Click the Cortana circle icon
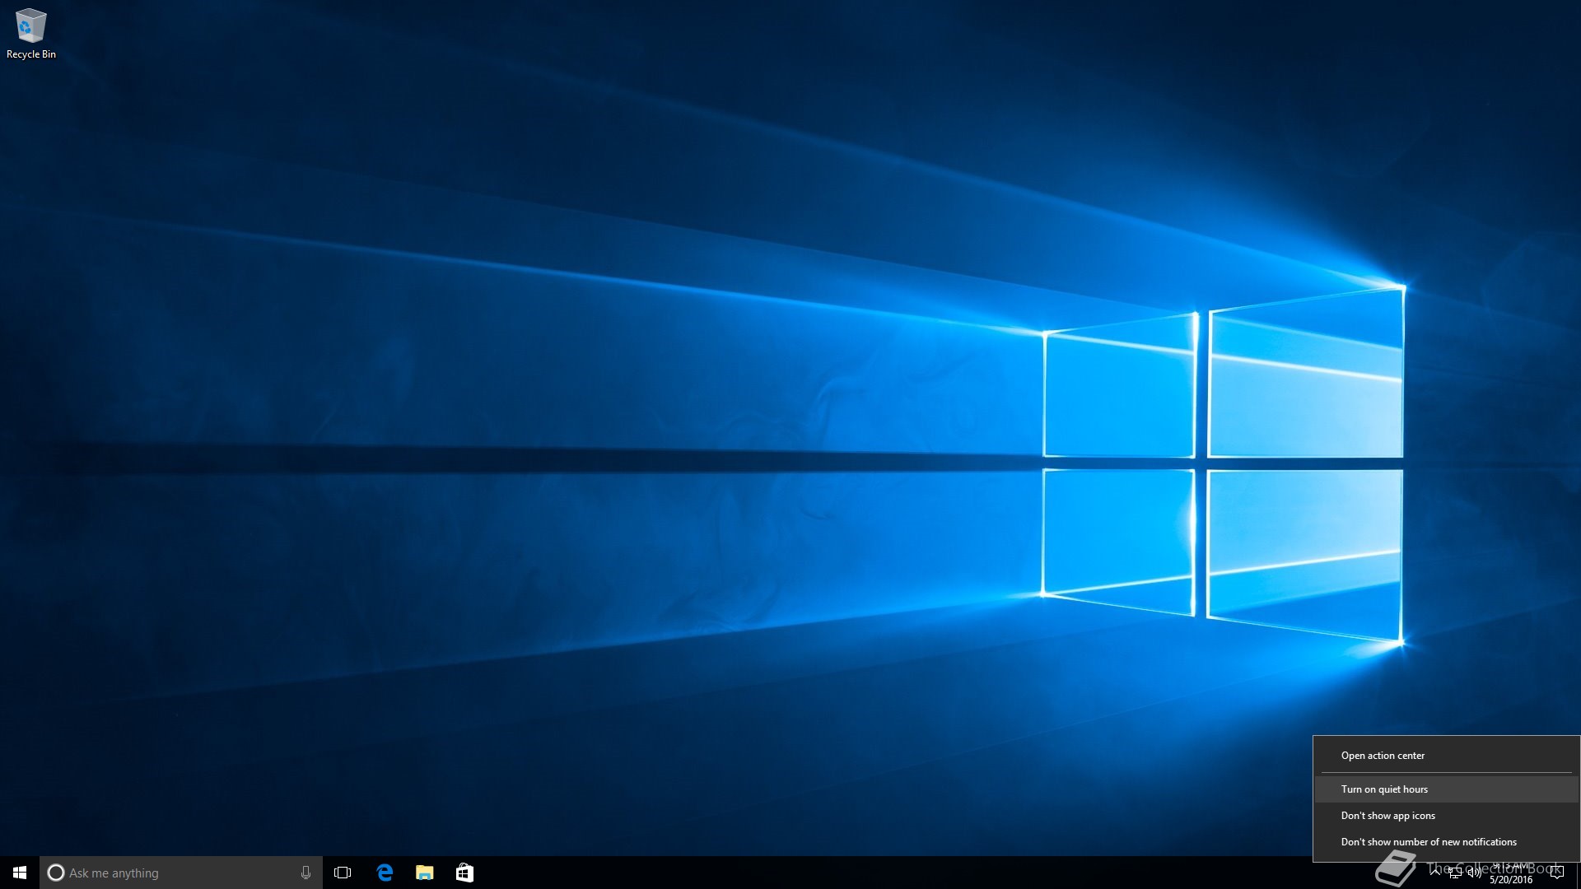Image resolution: width=1581 pixels, height=889 pixels. click(x=55, y=873)
